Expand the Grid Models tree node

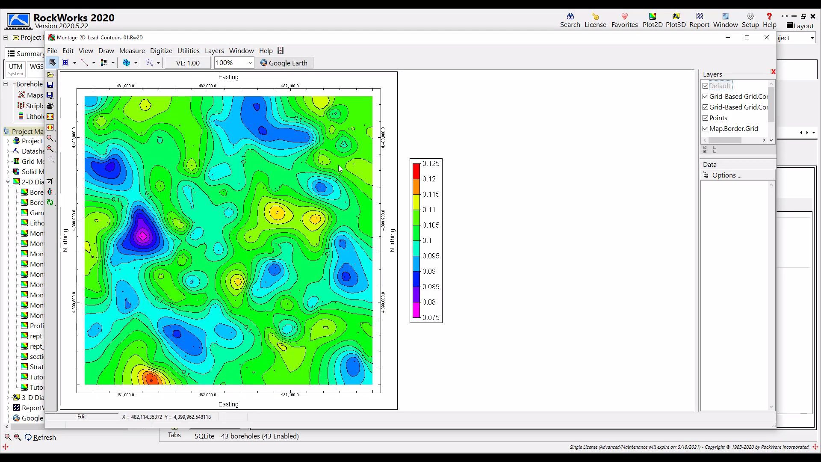coord(8,161)
